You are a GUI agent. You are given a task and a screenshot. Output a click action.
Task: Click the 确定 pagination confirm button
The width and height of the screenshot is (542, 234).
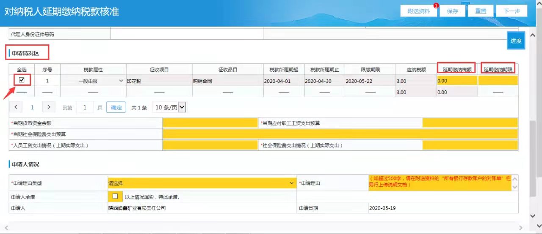click(116, 108)
